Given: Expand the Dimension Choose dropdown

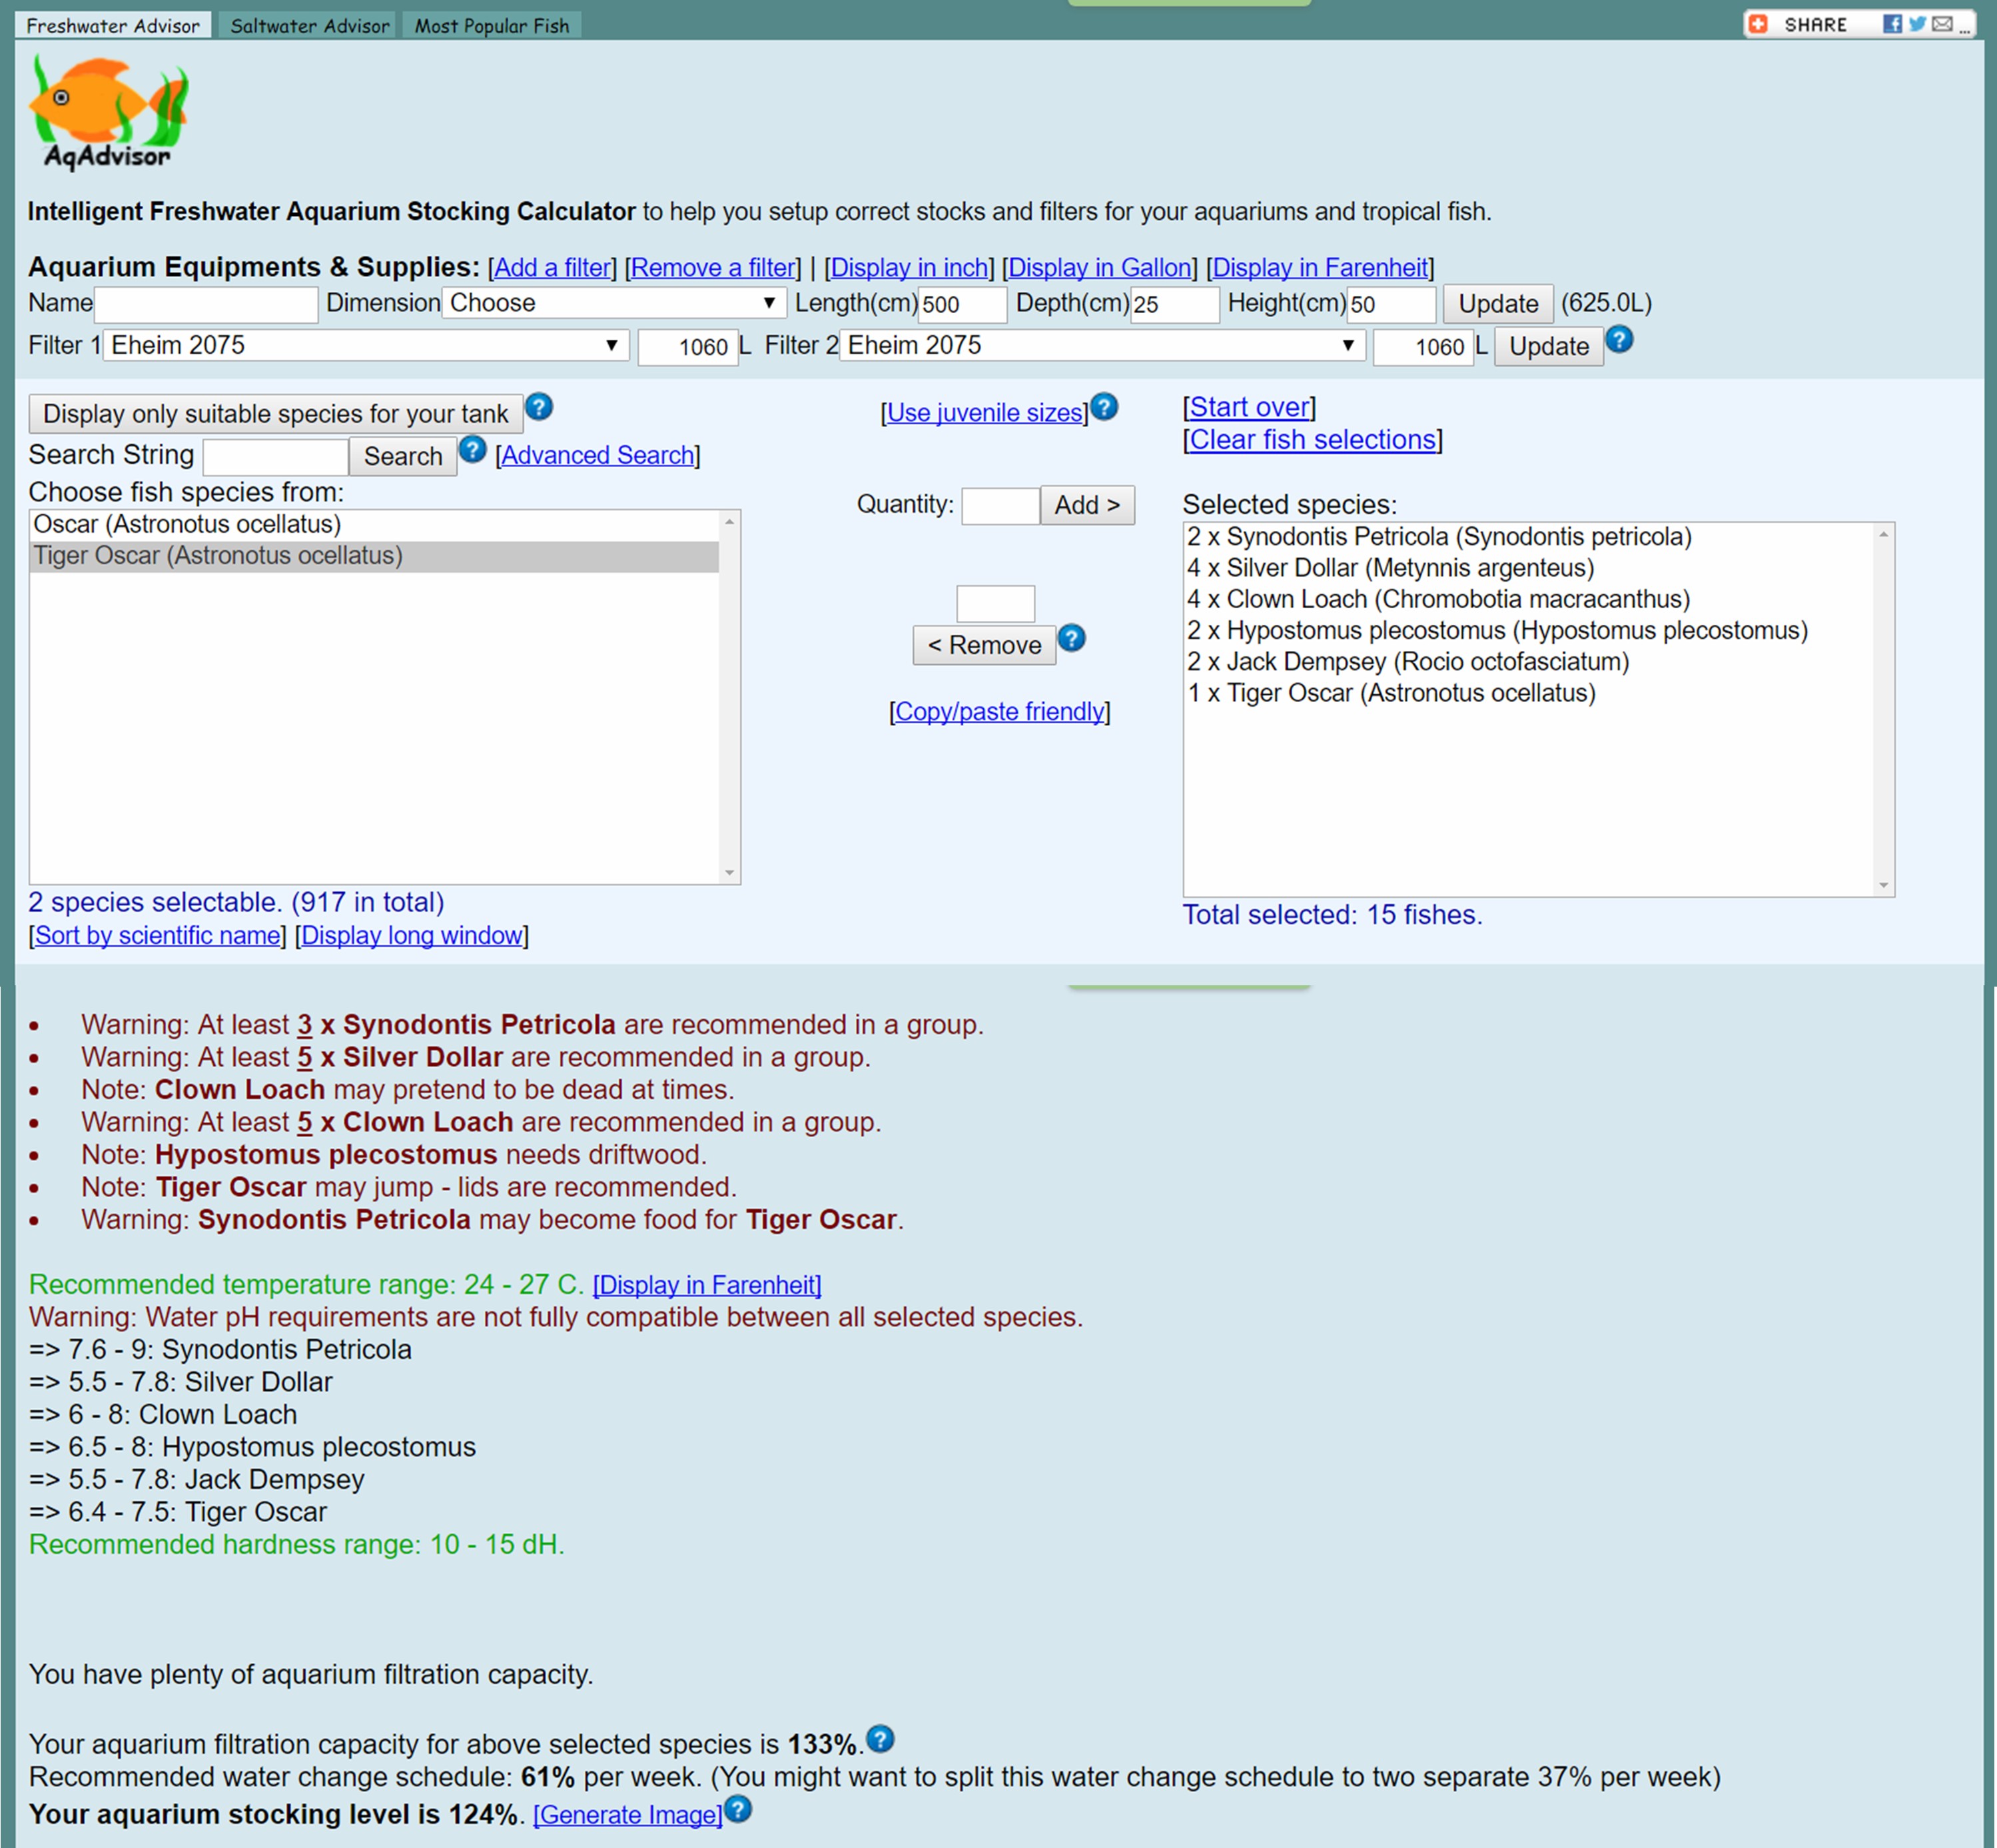Looking at the screenshot, I should 614,303.
